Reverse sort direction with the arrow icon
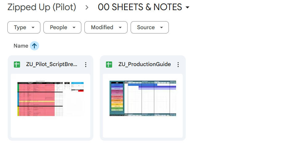The width and height of the screenshot is (305, 149). 34,46
